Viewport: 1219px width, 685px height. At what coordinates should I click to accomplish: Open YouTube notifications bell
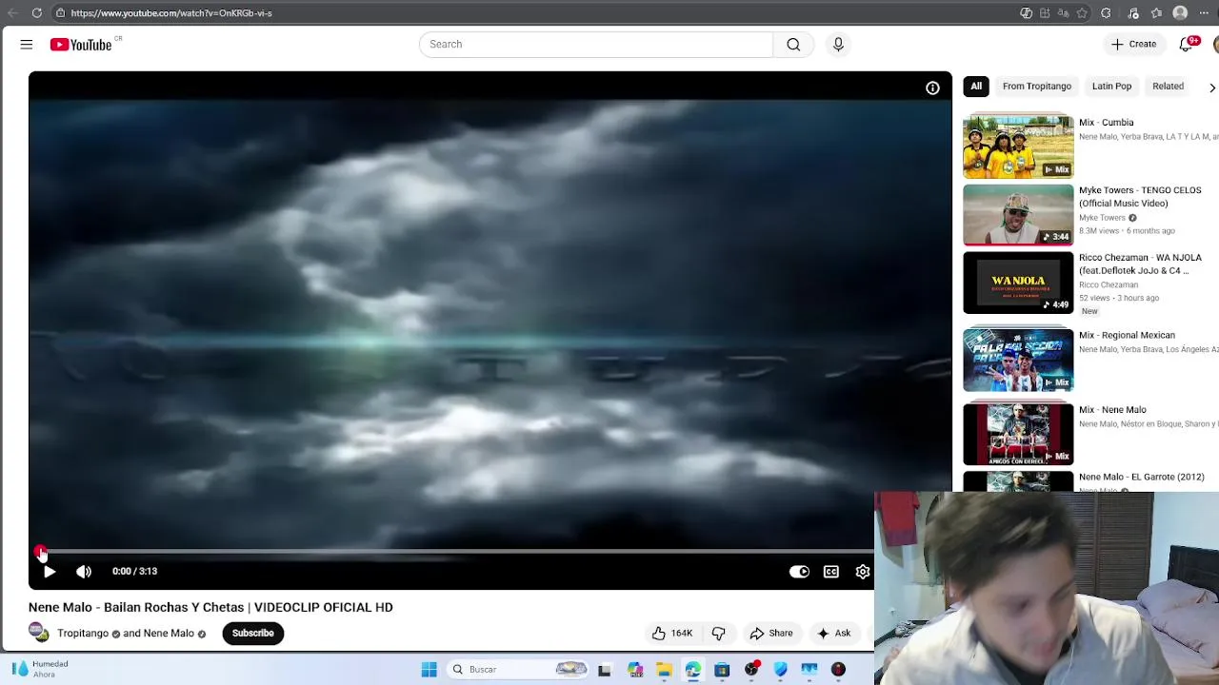1187,44
